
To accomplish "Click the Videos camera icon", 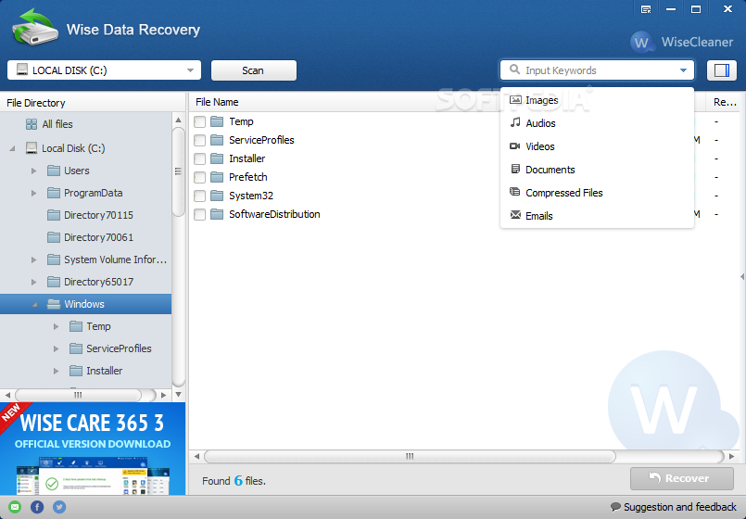I will tap(514, 146).
